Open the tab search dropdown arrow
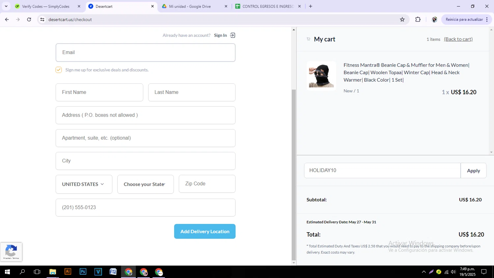 (6, 6)
